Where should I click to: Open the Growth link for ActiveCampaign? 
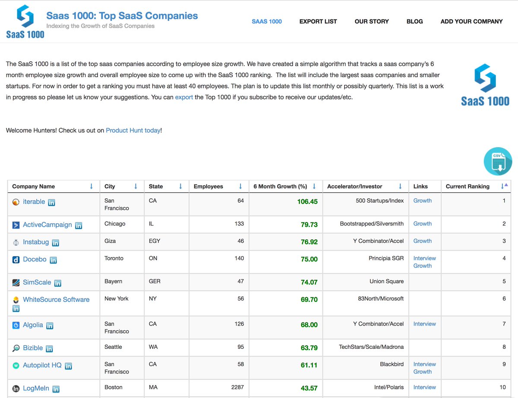point(423,224)
